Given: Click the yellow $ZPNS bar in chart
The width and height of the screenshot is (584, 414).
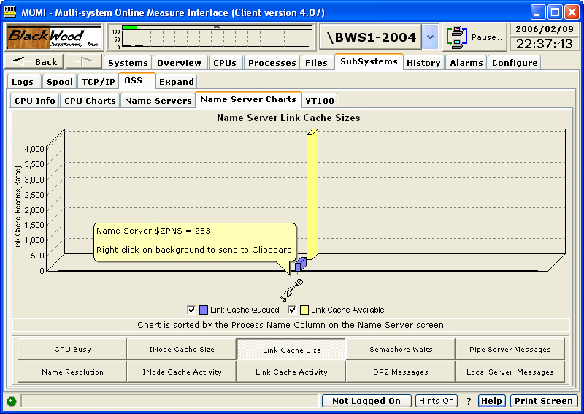Looking at the screenshot, I should coord(312,197).
